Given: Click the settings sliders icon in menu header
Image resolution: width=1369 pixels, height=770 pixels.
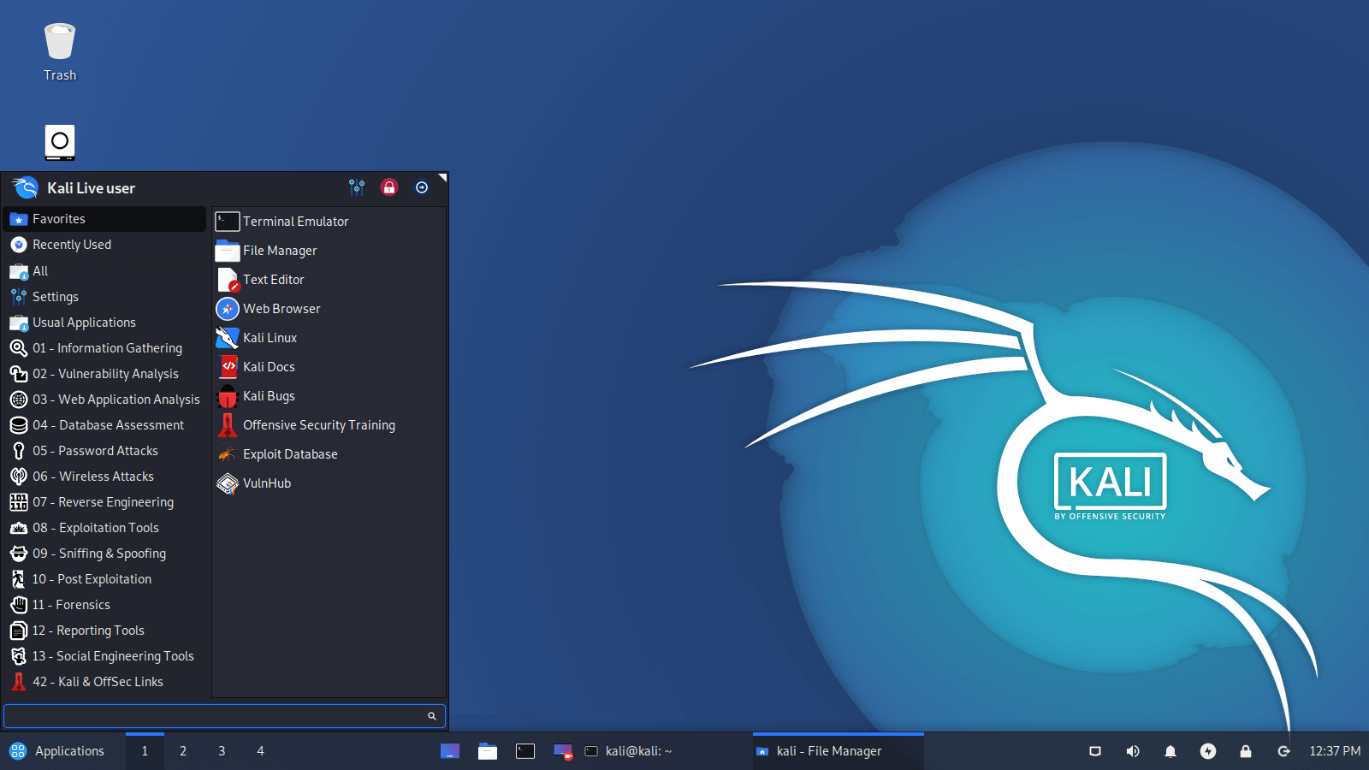Looking at the screenshot, I should pos(357,187).
